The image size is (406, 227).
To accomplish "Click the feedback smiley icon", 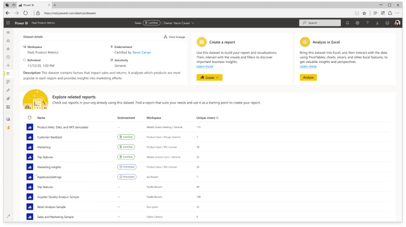I will (387, 23).
